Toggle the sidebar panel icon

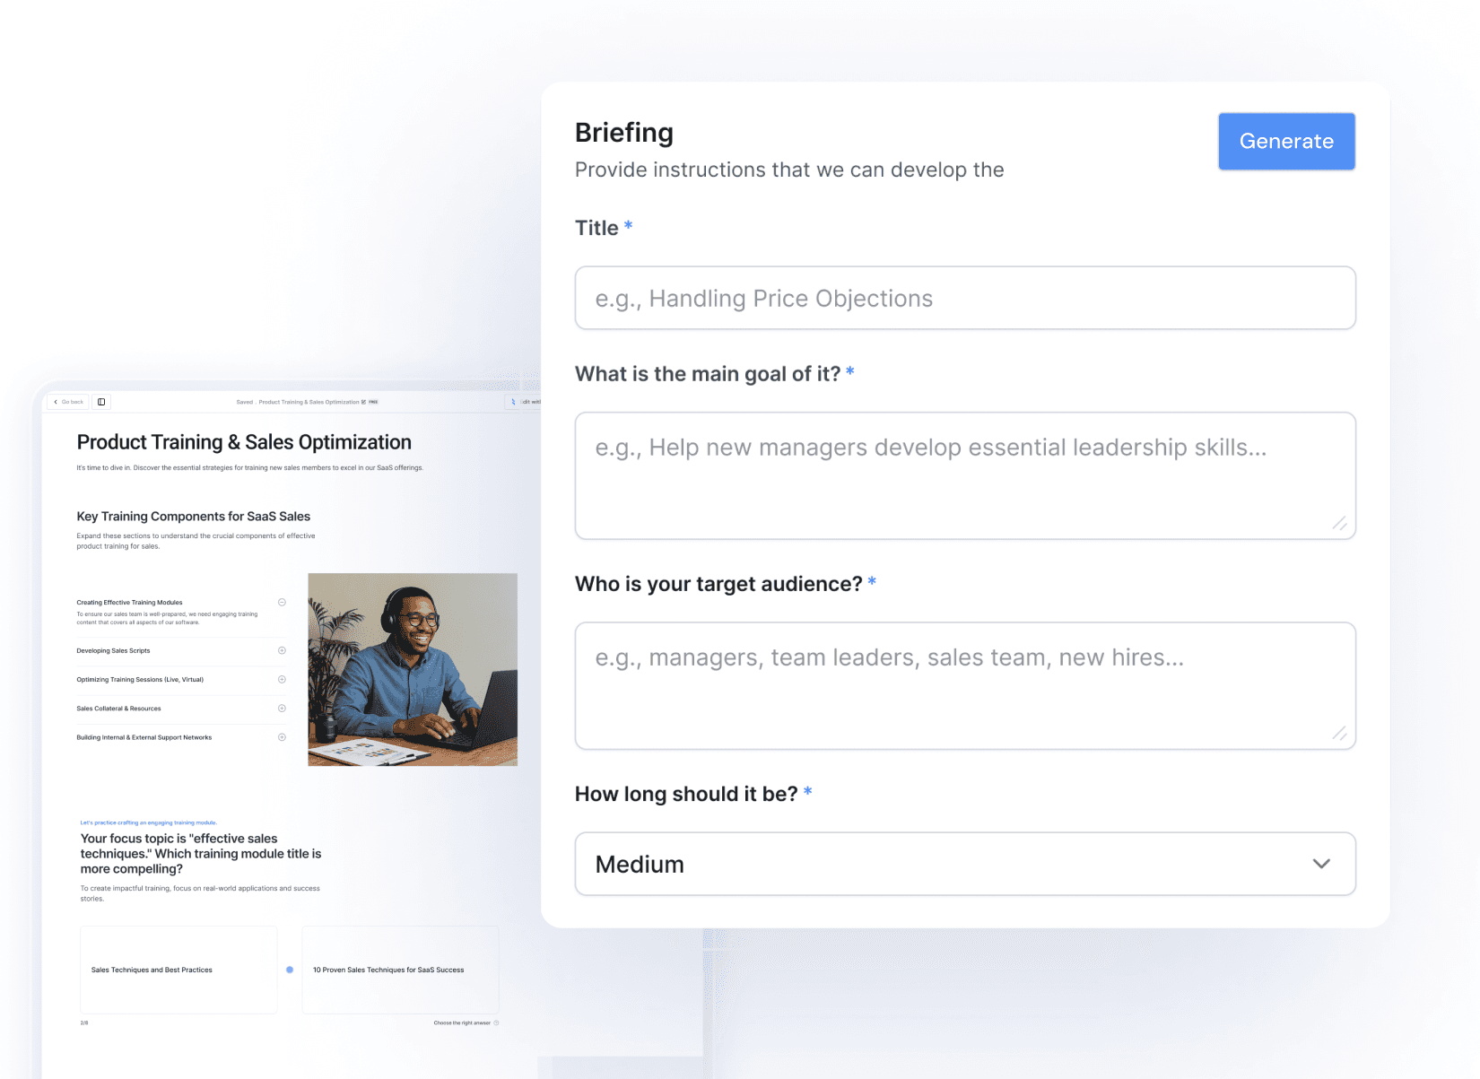pyautogui.click(x=101, y=402)
